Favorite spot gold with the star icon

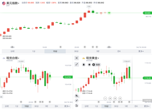click(x=89, y=65)
